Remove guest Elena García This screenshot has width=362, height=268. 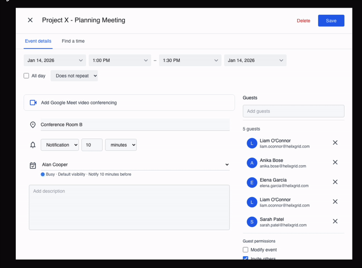pos(335,182)
